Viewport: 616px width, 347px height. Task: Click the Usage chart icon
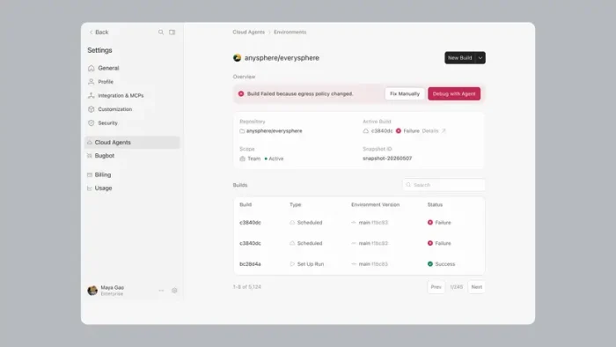pyautogui.click(x=90, y=188)
